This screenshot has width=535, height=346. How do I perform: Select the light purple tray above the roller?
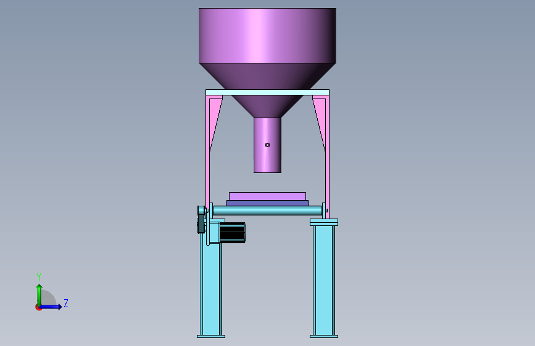point(267,196)
